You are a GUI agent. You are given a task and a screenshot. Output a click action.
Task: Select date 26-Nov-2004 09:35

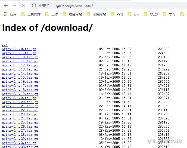pos(115,57)
